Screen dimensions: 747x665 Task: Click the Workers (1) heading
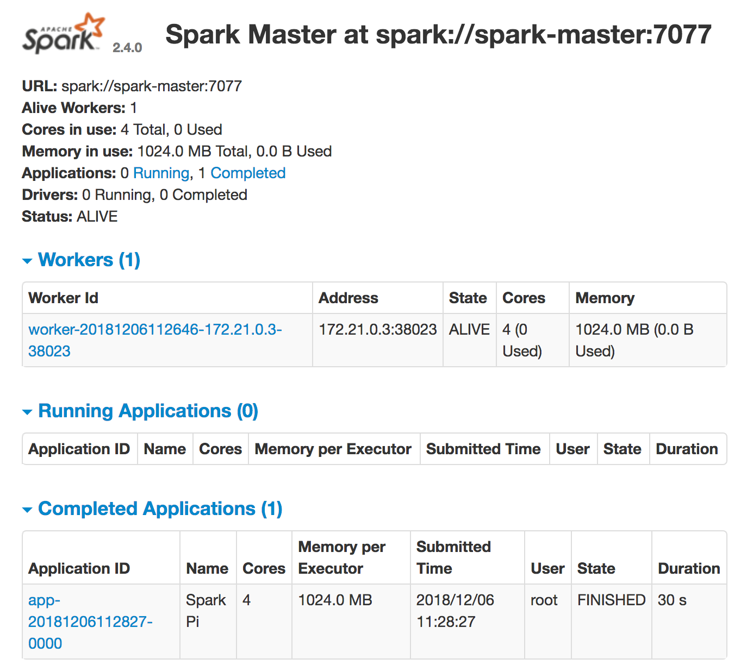[x=89, y=260]
